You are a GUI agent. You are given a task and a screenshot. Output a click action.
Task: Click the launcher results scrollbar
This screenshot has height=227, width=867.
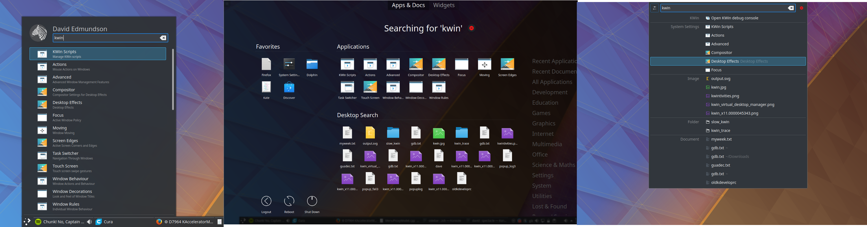173,79
